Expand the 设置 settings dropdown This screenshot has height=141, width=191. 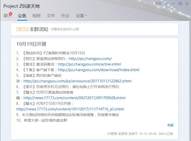tap(81, 16)
